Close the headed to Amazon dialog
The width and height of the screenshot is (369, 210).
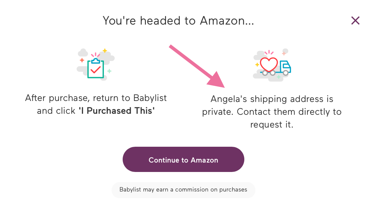(x=355, y=21)
